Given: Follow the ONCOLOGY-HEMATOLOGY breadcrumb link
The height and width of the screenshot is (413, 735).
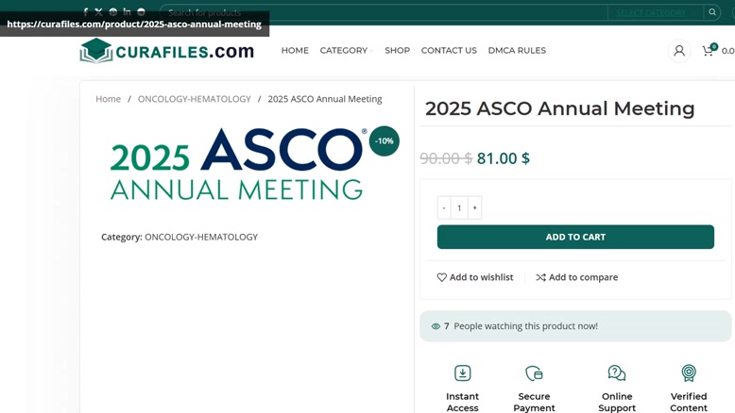Looking at the screenshot, I should 194,99.
